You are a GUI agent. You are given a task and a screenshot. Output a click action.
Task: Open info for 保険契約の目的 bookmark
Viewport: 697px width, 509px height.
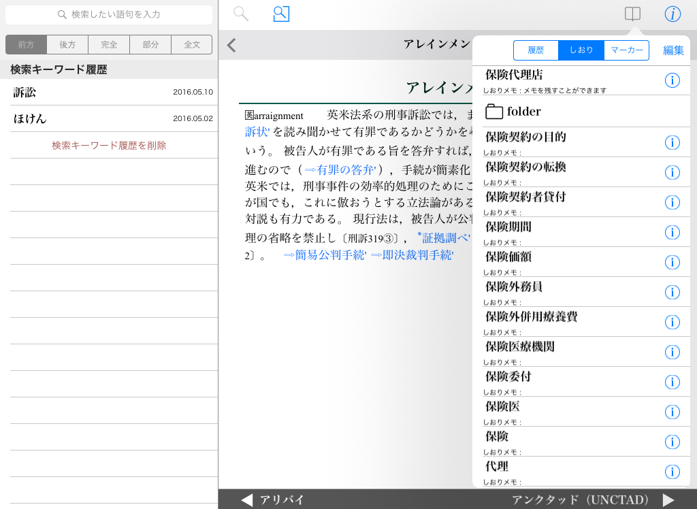[x=672, y=142]
